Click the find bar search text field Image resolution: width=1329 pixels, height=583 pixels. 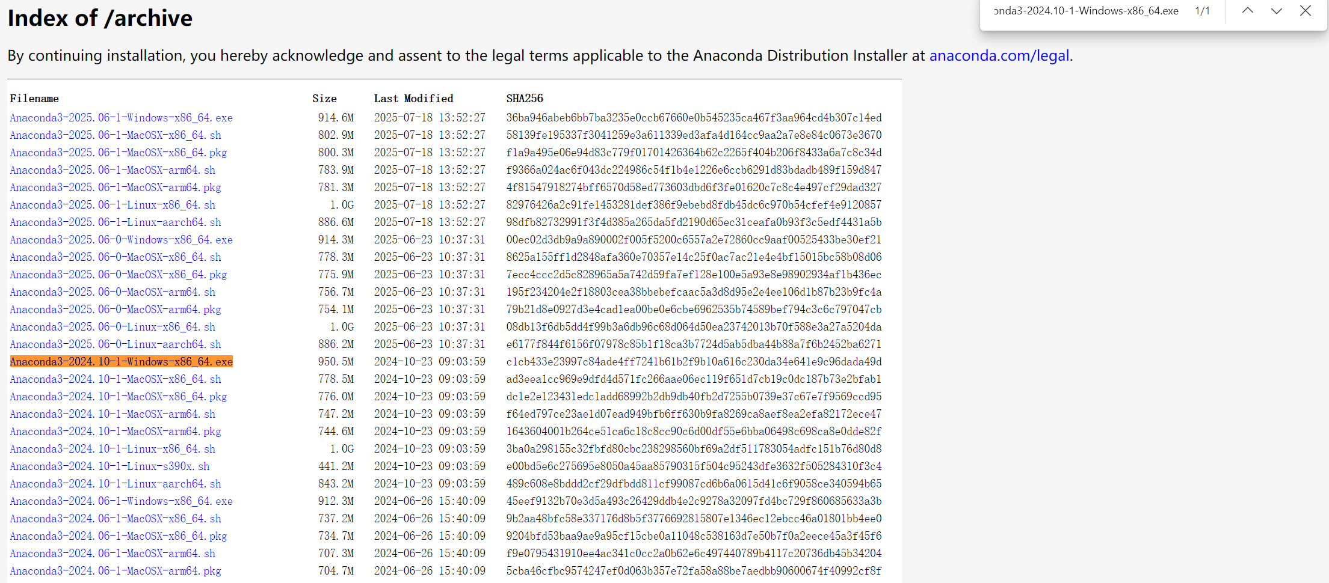coord(1086,11)
